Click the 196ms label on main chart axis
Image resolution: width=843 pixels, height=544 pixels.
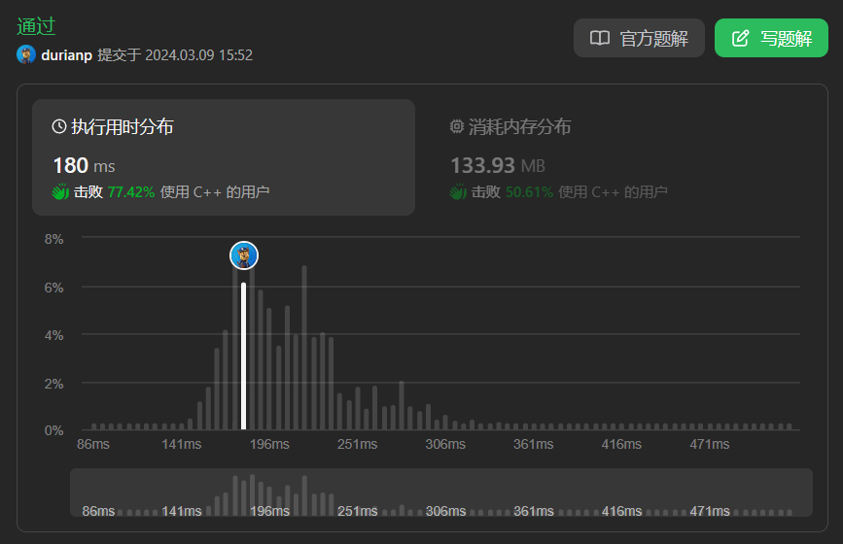(269, 444)
